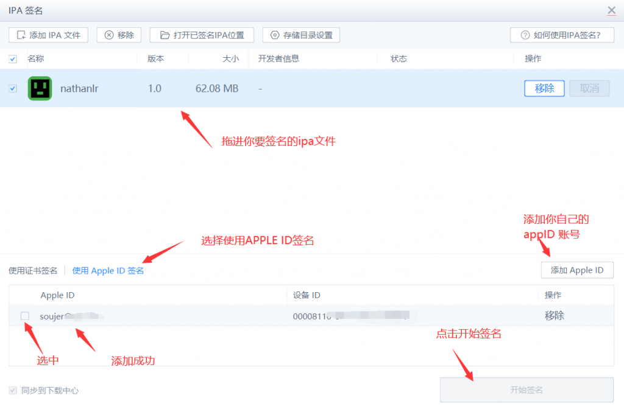
Task: Click the 名称 column header
Action: tap(36, 59)
